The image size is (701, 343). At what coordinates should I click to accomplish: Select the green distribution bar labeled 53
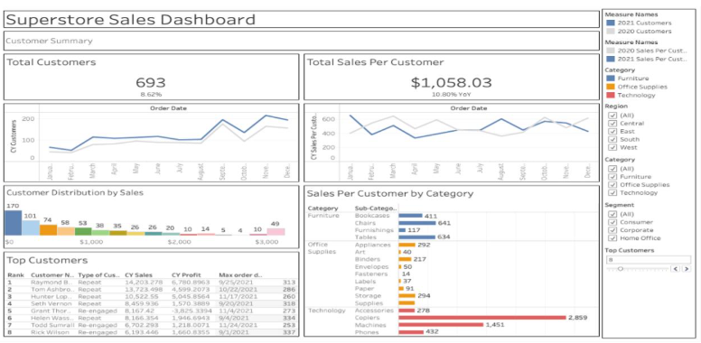(x=83, y=231)
